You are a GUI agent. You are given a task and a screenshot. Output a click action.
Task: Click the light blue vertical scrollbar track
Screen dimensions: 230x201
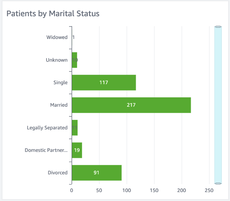click(218, 105)
